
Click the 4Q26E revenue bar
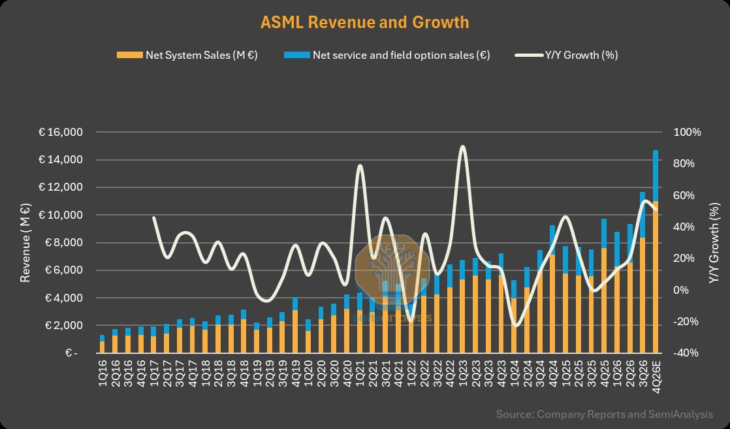click(656, 251)
